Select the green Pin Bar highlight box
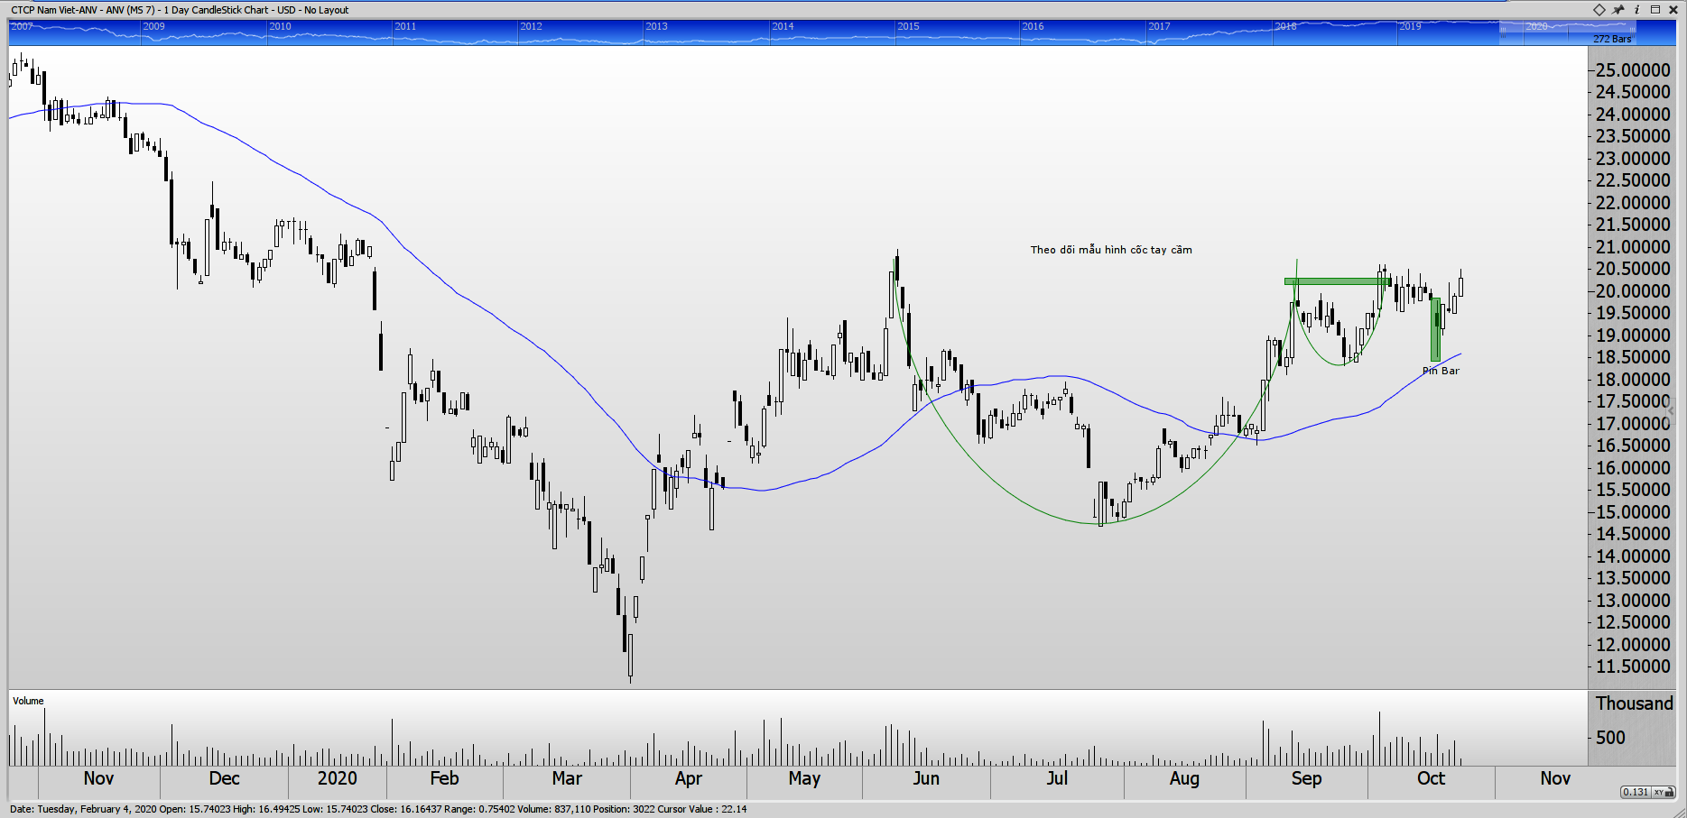 click(1435, 330)
